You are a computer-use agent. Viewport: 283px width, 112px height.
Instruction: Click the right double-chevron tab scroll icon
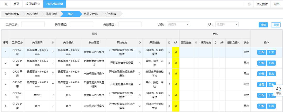pyautogui.click(x=249, y=4)
